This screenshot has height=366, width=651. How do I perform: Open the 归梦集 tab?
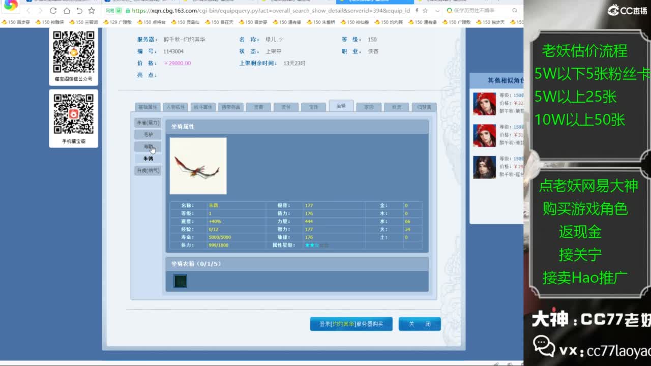coord(424,107)
